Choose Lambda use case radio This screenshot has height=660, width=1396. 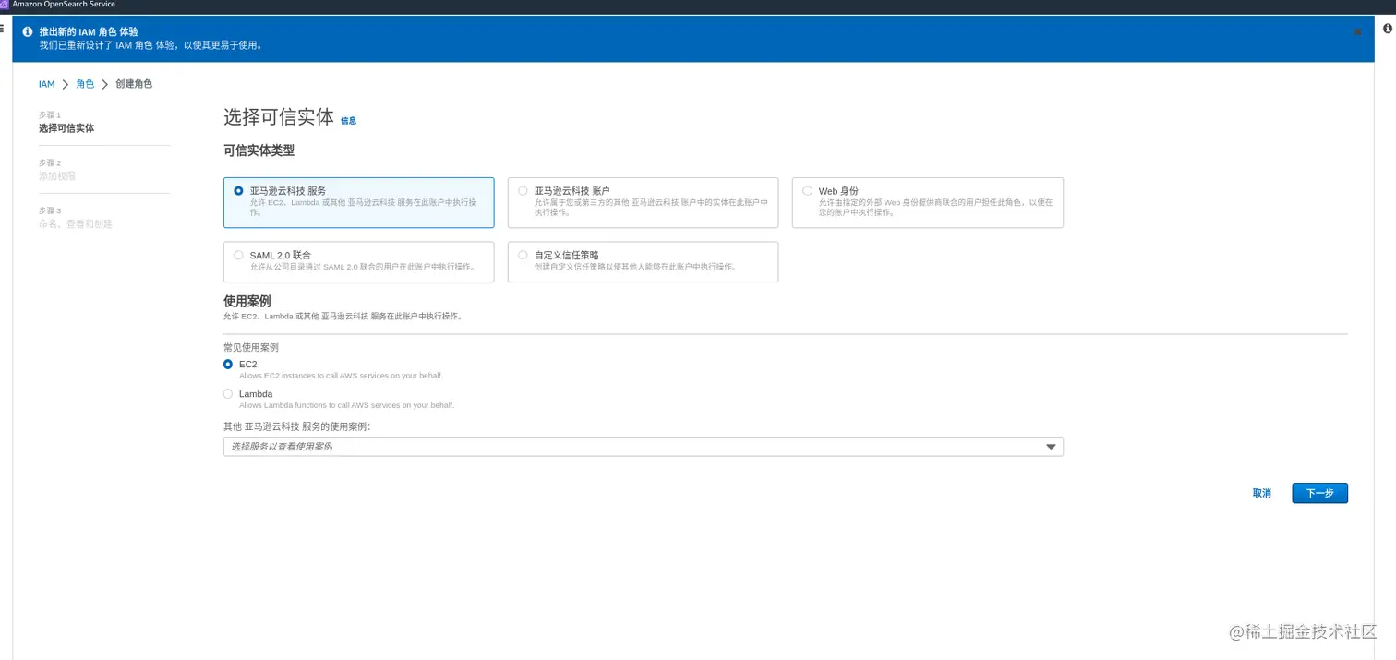(x=228, y=394)
